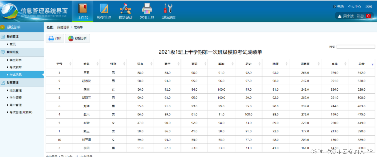The width and height of the screenshot is (377, 157).
Task: Collapse the 基础管理 menu group
Action: tap(22, 36)
